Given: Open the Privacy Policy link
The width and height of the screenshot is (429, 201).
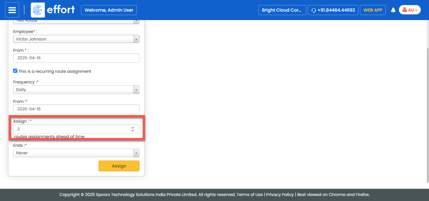Looking at the screenshot, I should click(x=280, y=194).
